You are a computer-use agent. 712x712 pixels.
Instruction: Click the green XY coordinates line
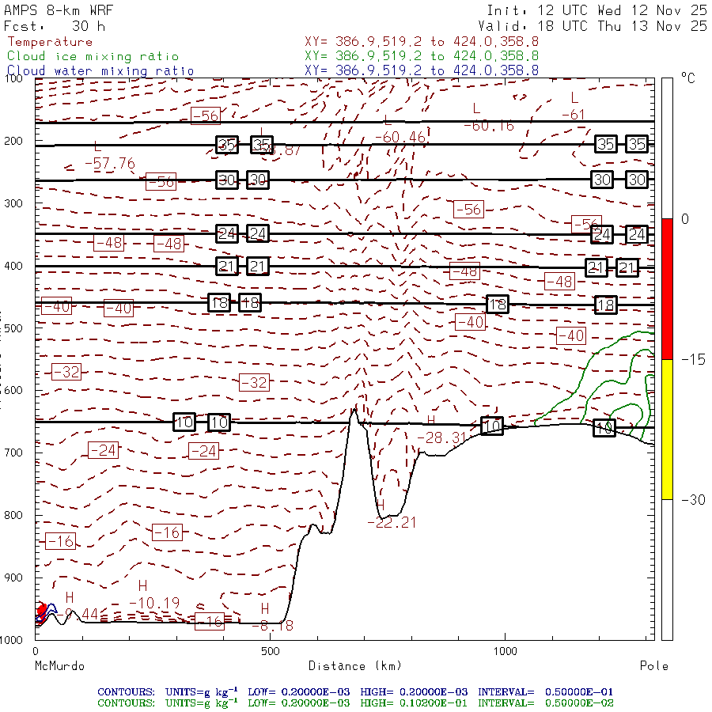point(422,56)
